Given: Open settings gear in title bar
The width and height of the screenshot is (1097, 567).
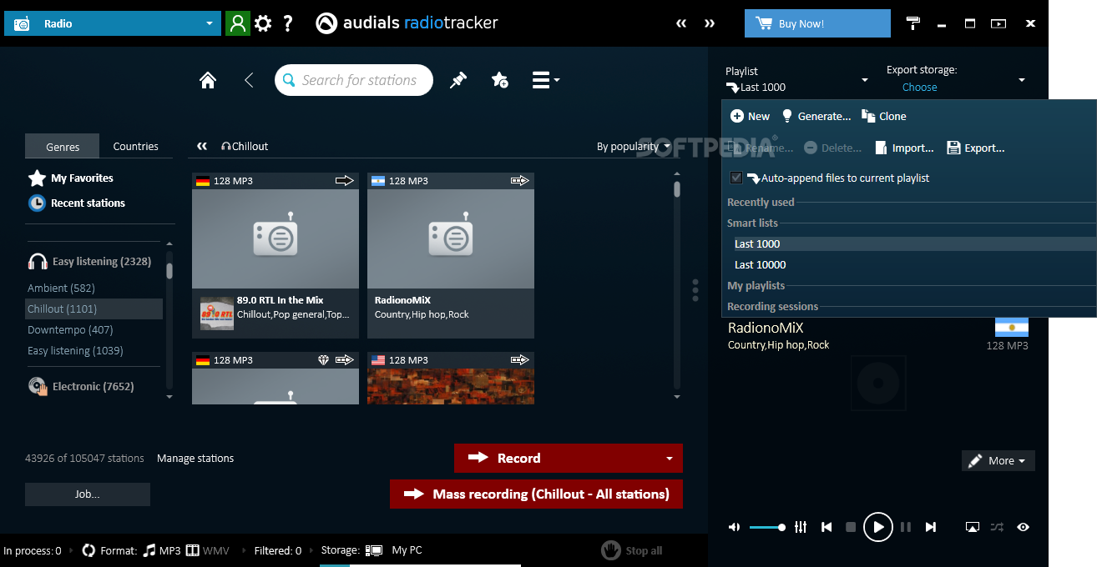Looking at the screenshot, I should pyautogui.click(x=263, y=23).
